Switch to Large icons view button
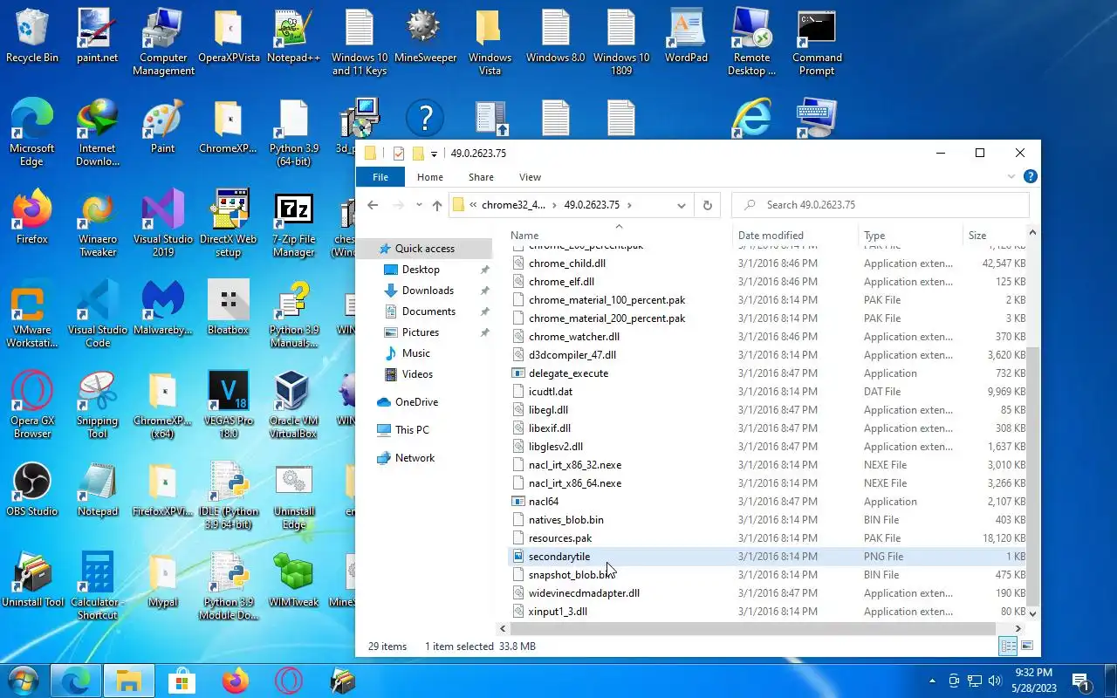The image size is (1117, 698). 1027,647
